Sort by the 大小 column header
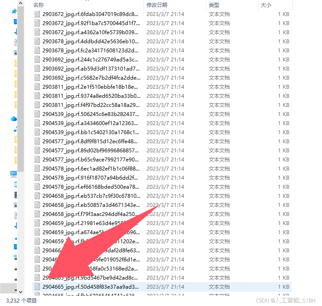Viewport: 322px width, 306px height. [x=266, y=5]
